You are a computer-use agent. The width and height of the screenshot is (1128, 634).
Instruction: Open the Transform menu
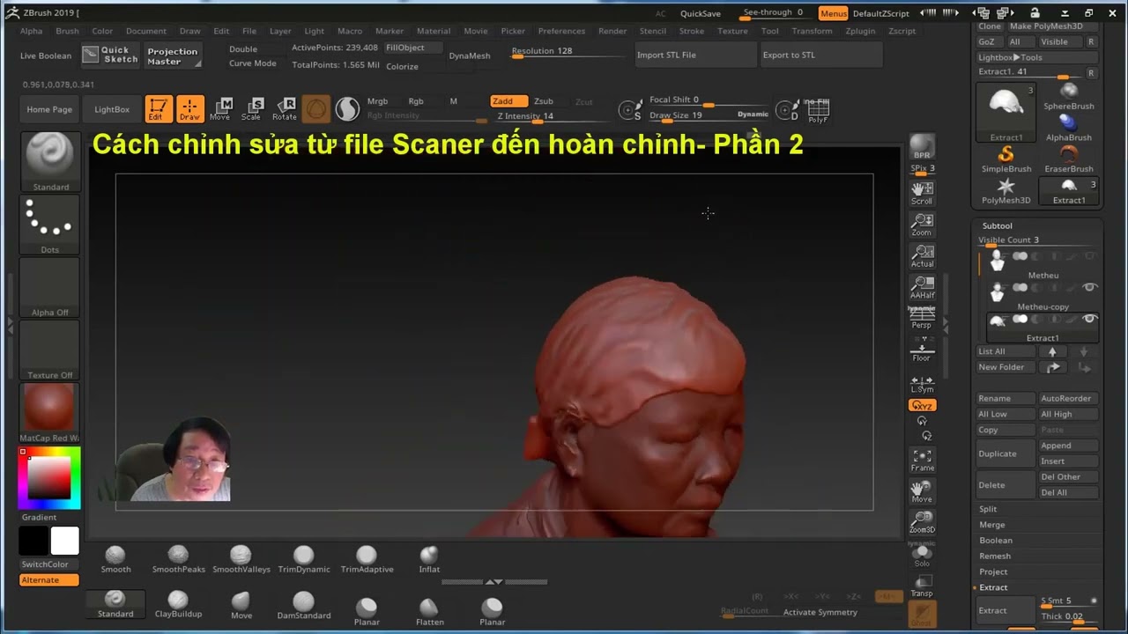coord(812,31)
